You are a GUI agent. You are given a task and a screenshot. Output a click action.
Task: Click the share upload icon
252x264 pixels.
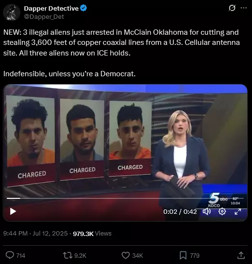(x=241, y=255)
